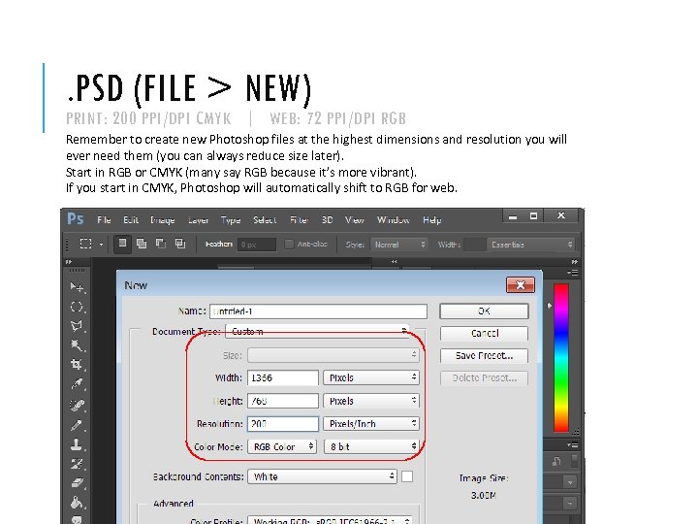The image size is (698, 524).
Task: Select the Healing Brush tool
Action: [x=77, y=405]
